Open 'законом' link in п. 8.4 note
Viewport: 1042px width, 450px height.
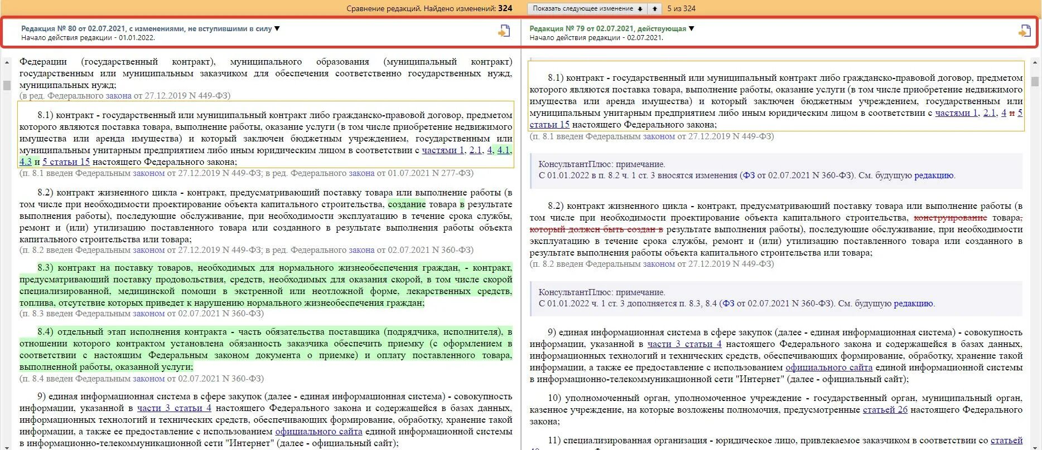[x=148, y=379]
